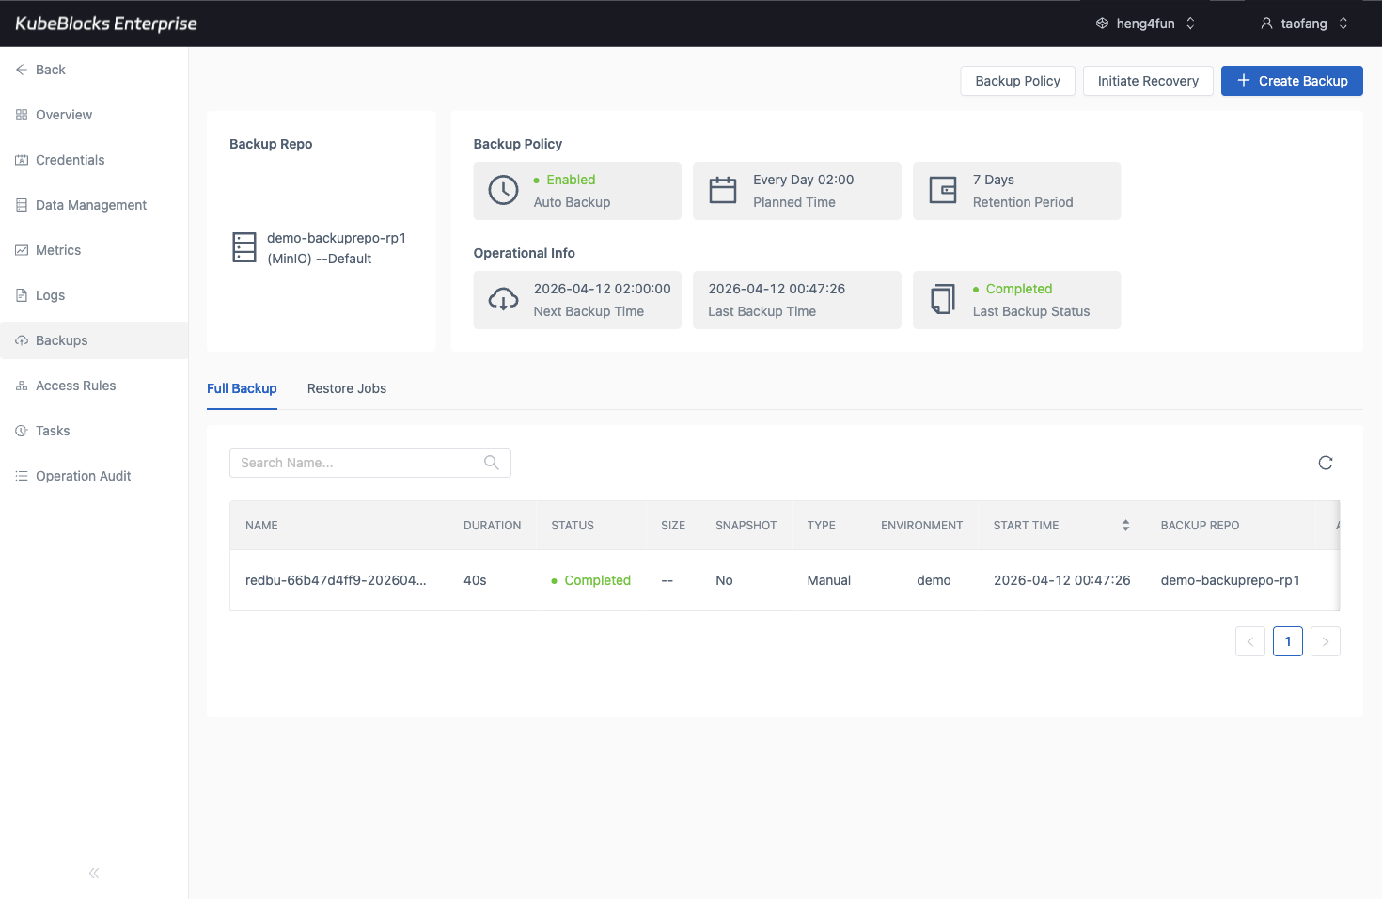This screenshot has width=1382, height=899.
Task: Click the Data Management icon
Action: tap(22, 205)
